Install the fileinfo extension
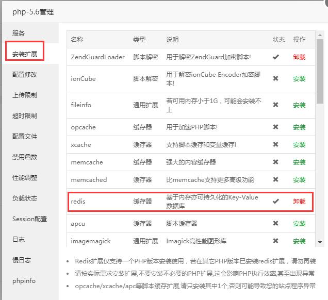Image resolution: width=328 pixels, height=300 pixels. tap(299, 105)
